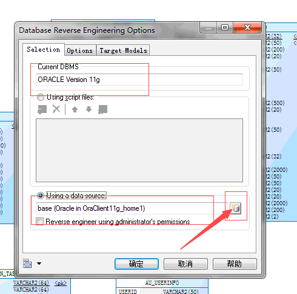This screenshot has width=297, height=294.
Task: Click the dialog's maximize button
Action: (225, 27)
